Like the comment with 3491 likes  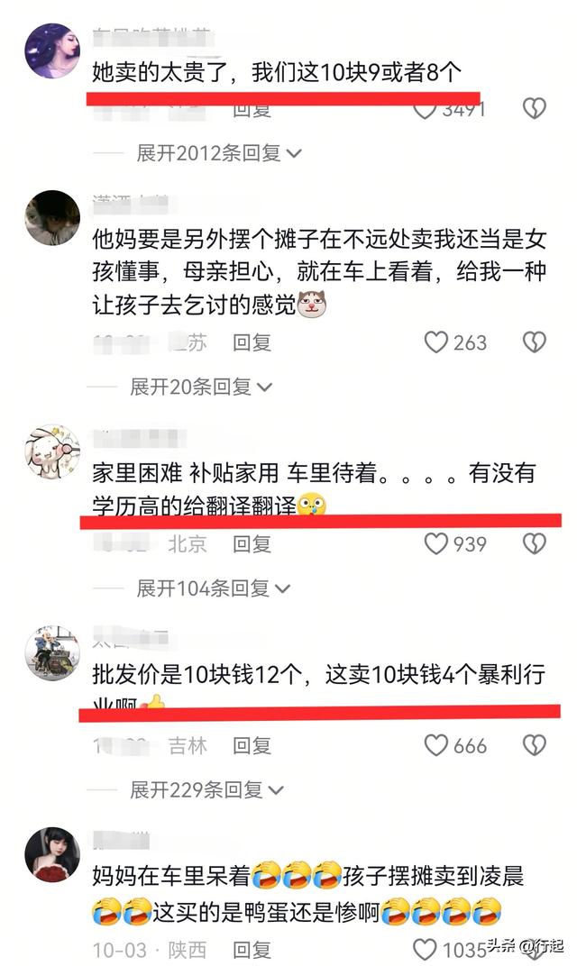pyautogui.click(x=424, y=110)
